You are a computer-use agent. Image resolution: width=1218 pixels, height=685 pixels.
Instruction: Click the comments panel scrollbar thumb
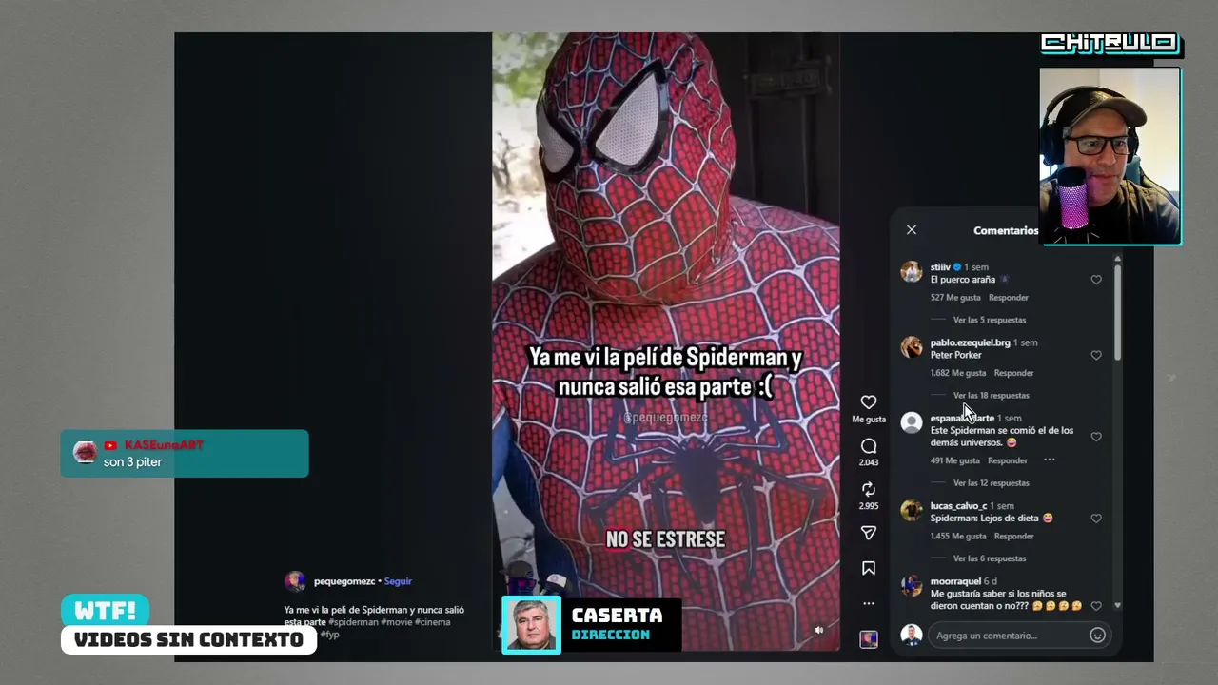coord(1117,312)
